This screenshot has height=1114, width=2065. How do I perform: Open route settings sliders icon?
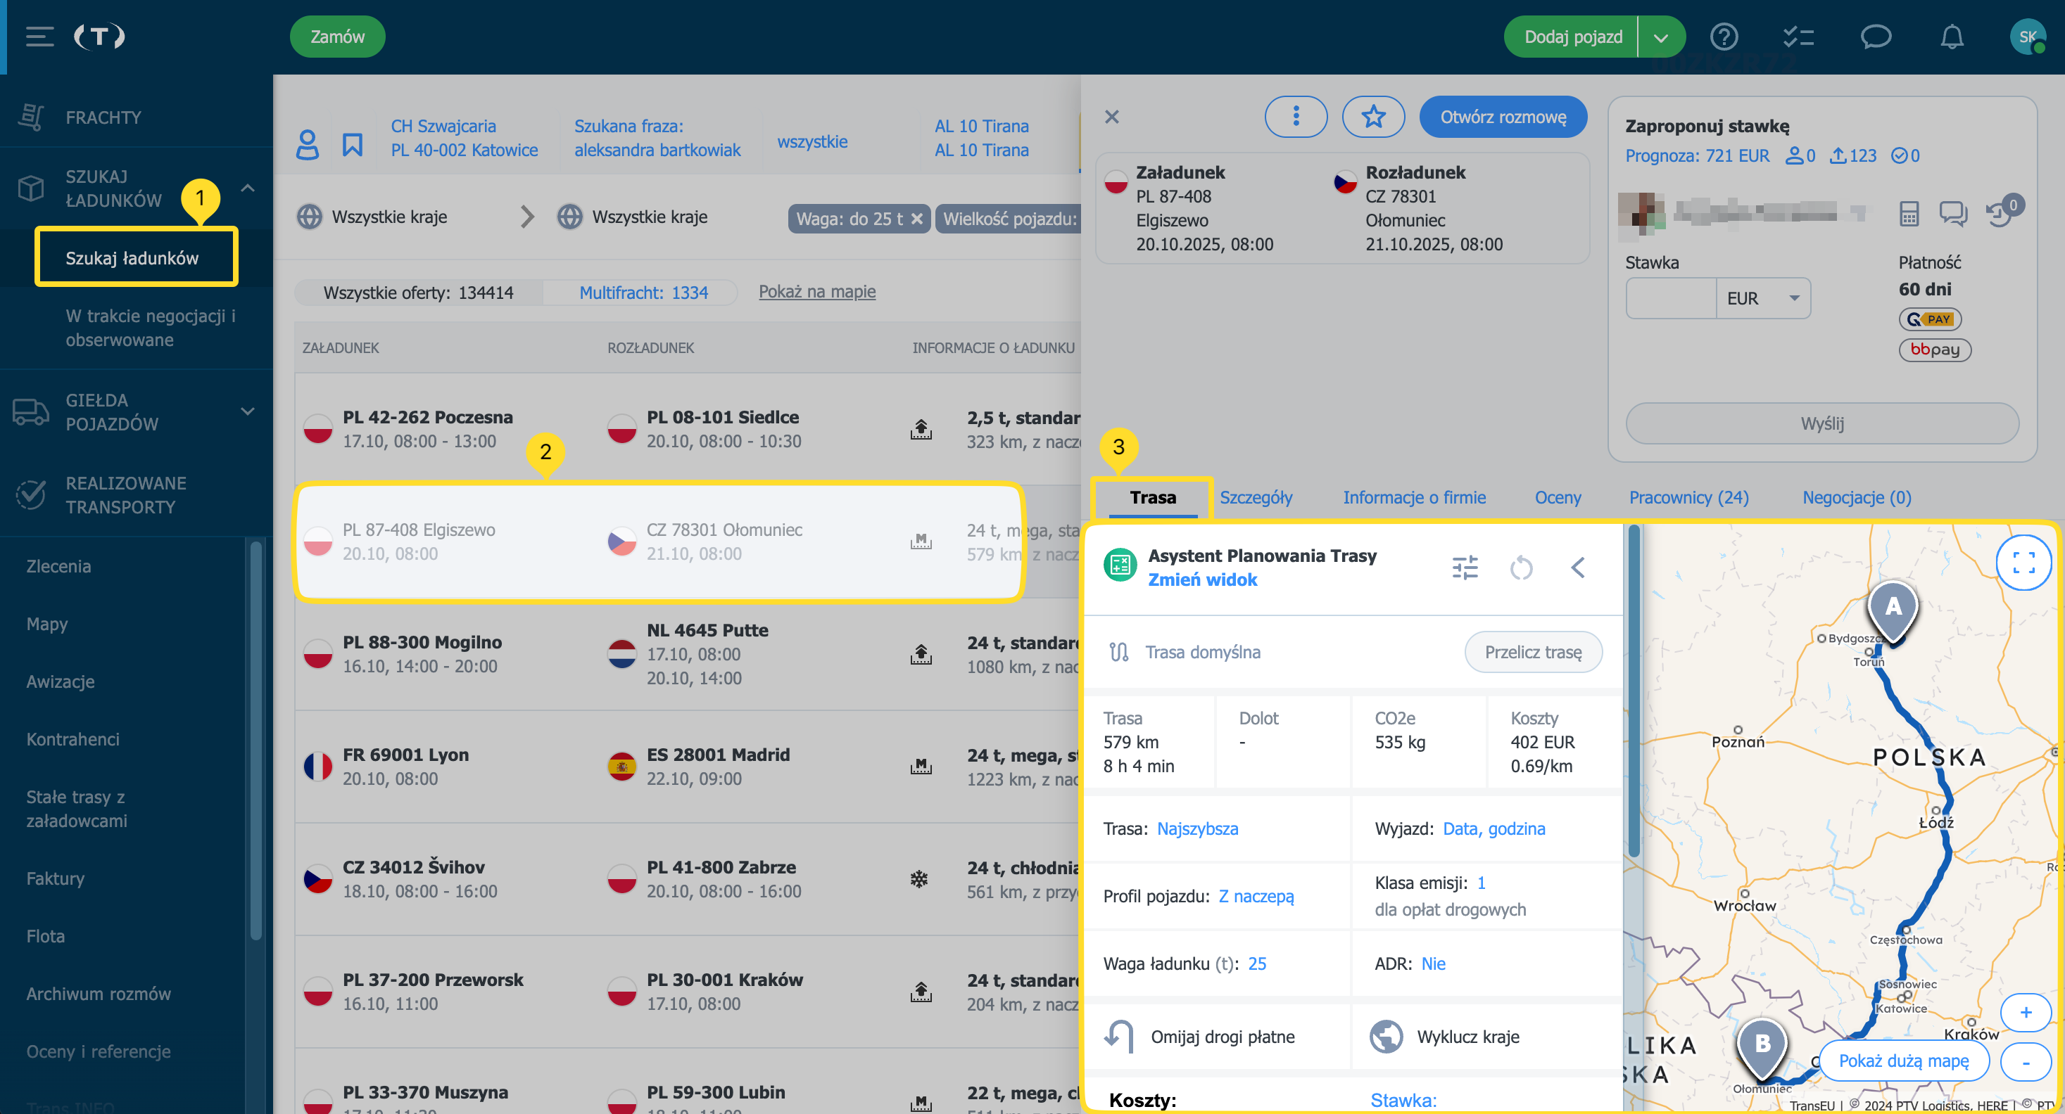(1465, 568)
